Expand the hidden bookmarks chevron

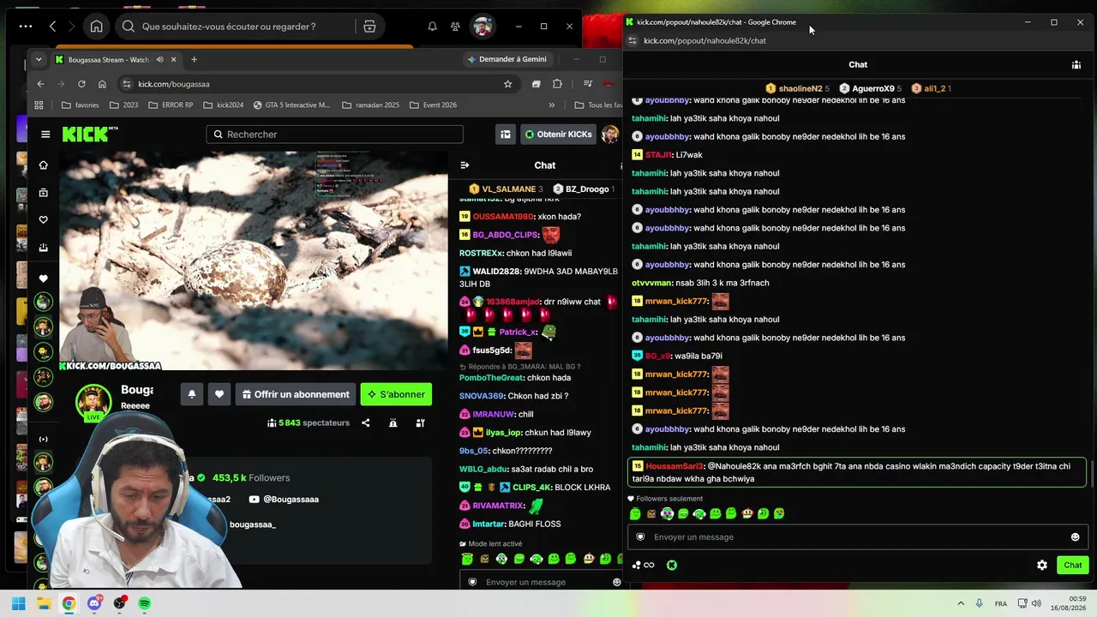551,105
